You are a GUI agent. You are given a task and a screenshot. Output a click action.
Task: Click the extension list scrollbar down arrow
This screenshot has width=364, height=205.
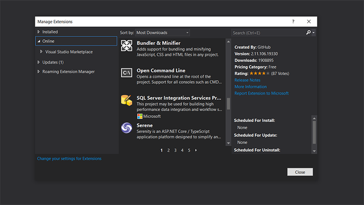pos(228,143)
